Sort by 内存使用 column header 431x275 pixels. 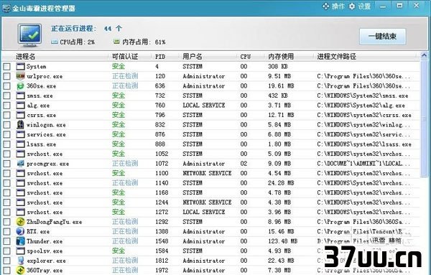[x=281, y=57]
